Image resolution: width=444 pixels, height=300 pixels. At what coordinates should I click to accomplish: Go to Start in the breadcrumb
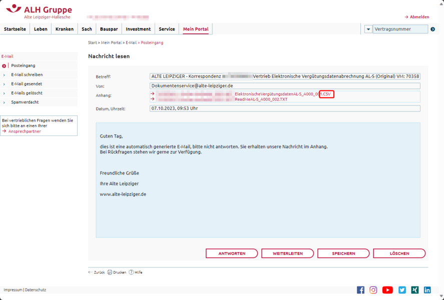92,42
